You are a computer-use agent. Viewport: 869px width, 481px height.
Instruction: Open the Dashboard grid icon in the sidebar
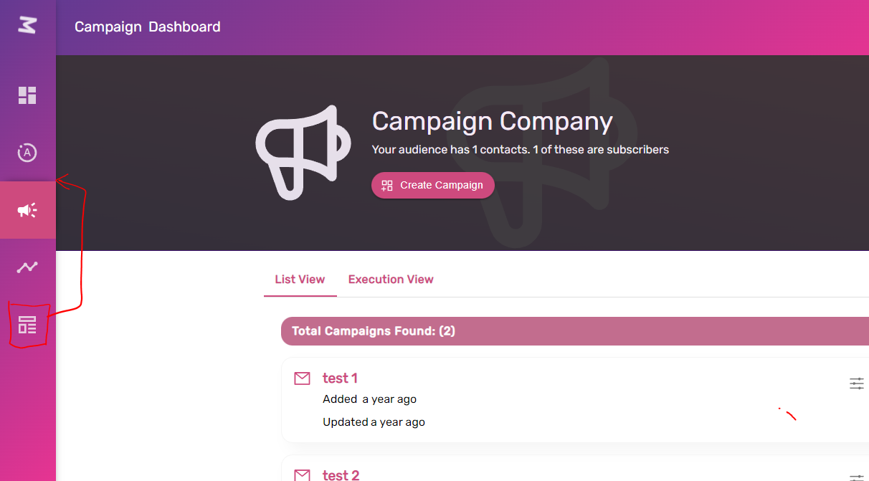pyautogui.click(x=27, y=95)
